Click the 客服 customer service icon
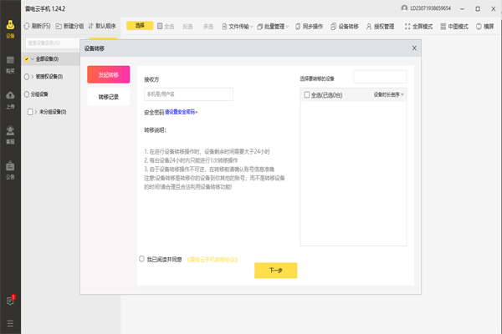The image size is (502, 334). (x=10, y=134)
